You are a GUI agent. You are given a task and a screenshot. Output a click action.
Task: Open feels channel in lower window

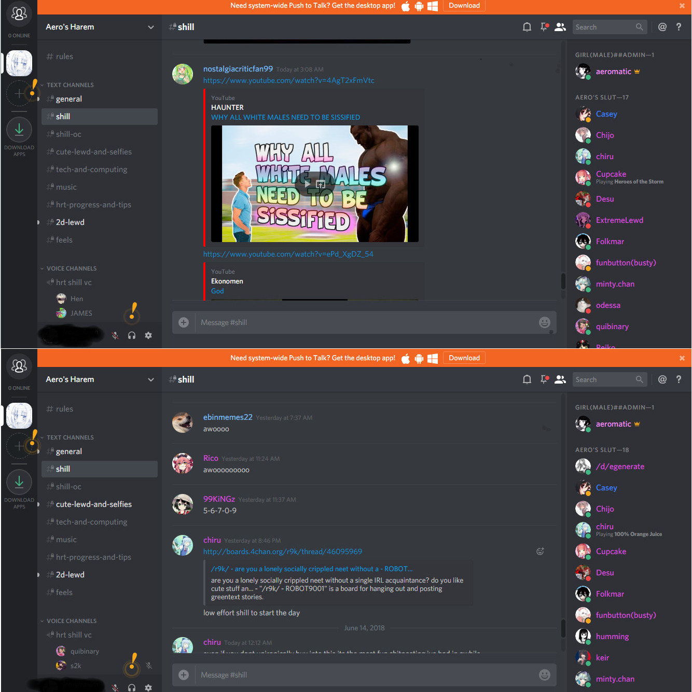click(100, 592)
